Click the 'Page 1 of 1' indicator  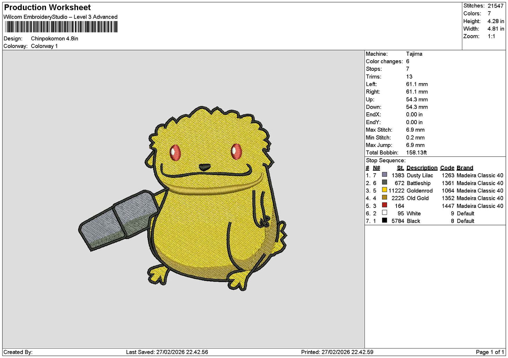(490, 352)
